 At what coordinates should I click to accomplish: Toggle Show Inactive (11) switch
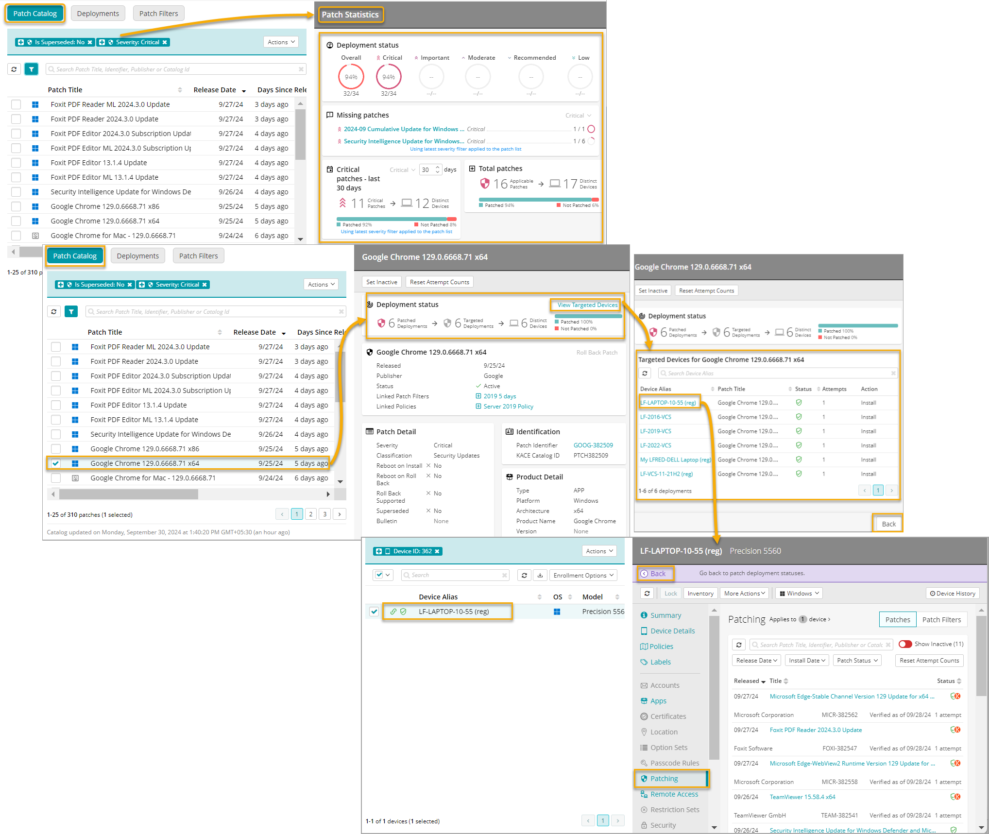click(x=905, y=644)
